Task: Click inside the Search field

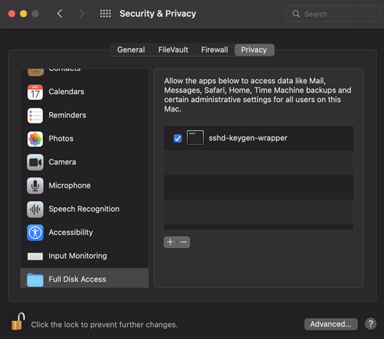Action: (333, 14)
